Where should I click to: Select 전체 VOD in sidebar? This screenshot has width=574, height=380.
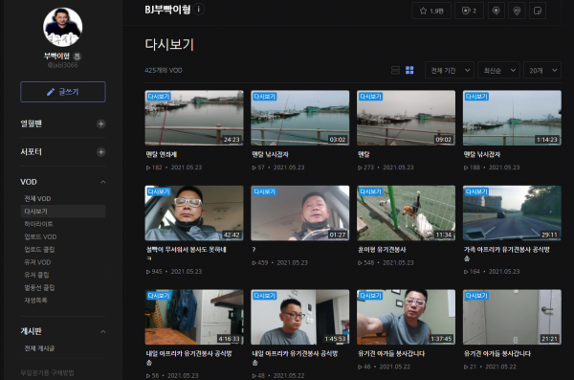[x=37, y=198]
